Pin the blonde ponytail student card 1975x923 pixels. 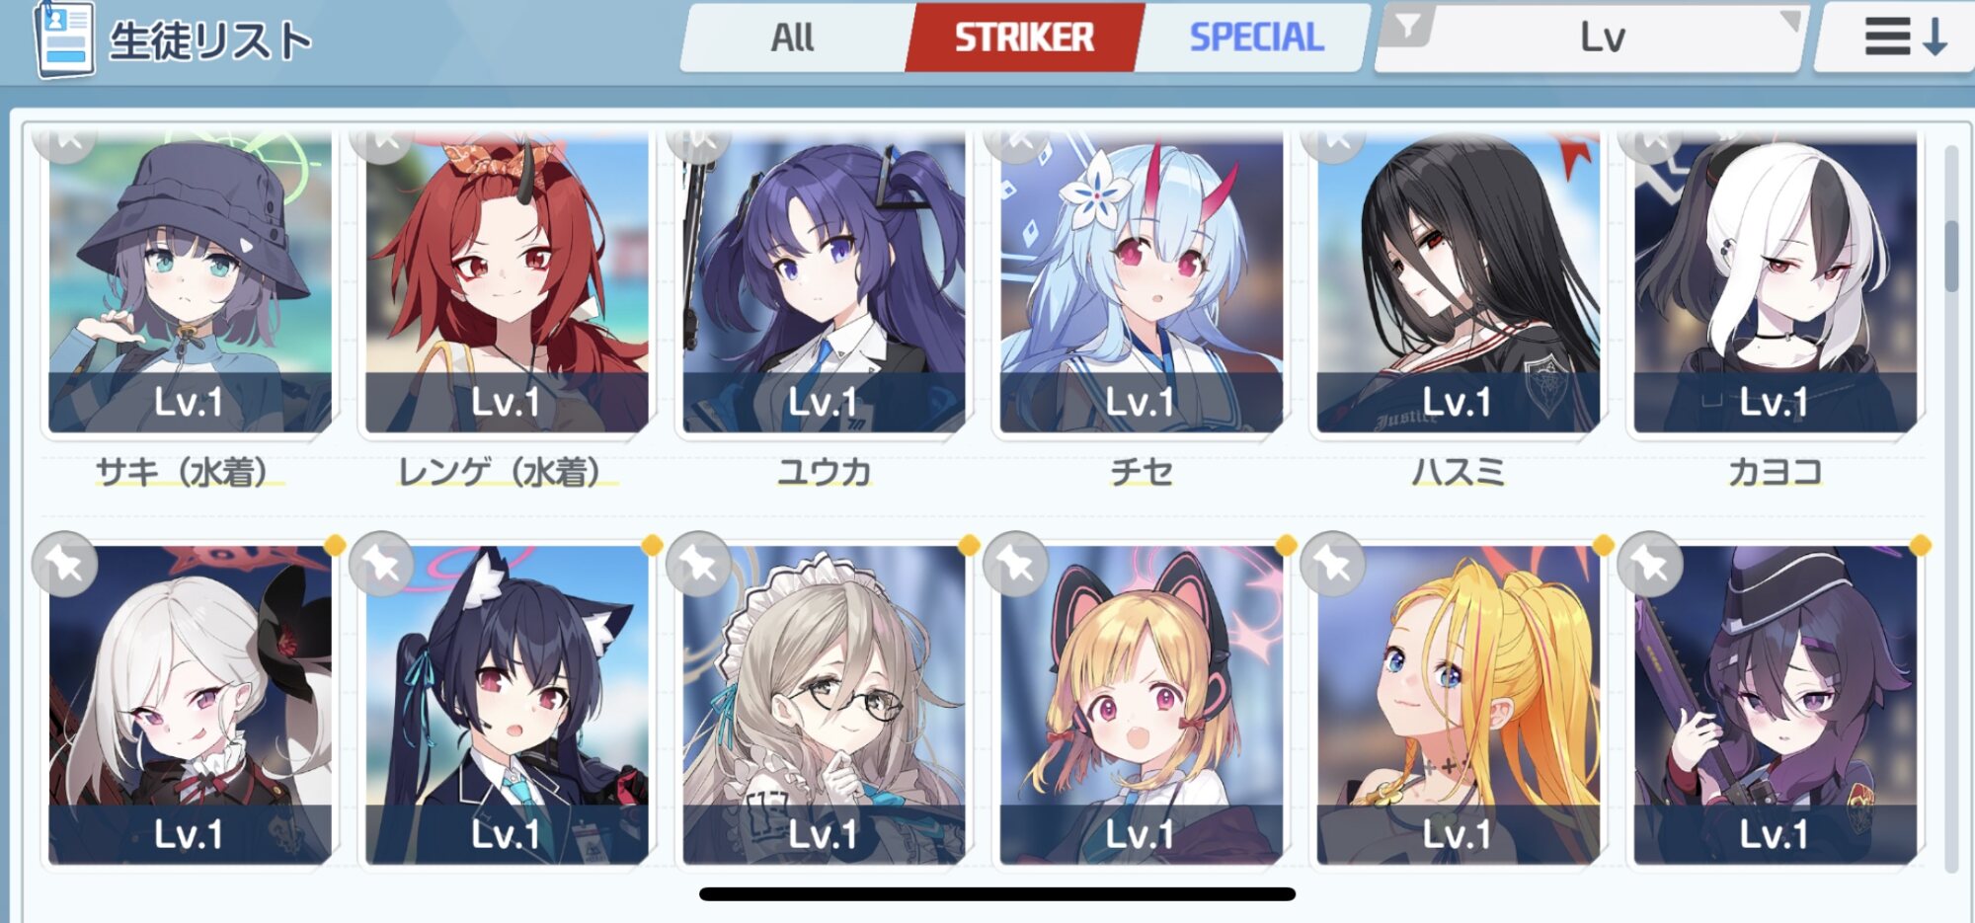[x=1333, y=564]
